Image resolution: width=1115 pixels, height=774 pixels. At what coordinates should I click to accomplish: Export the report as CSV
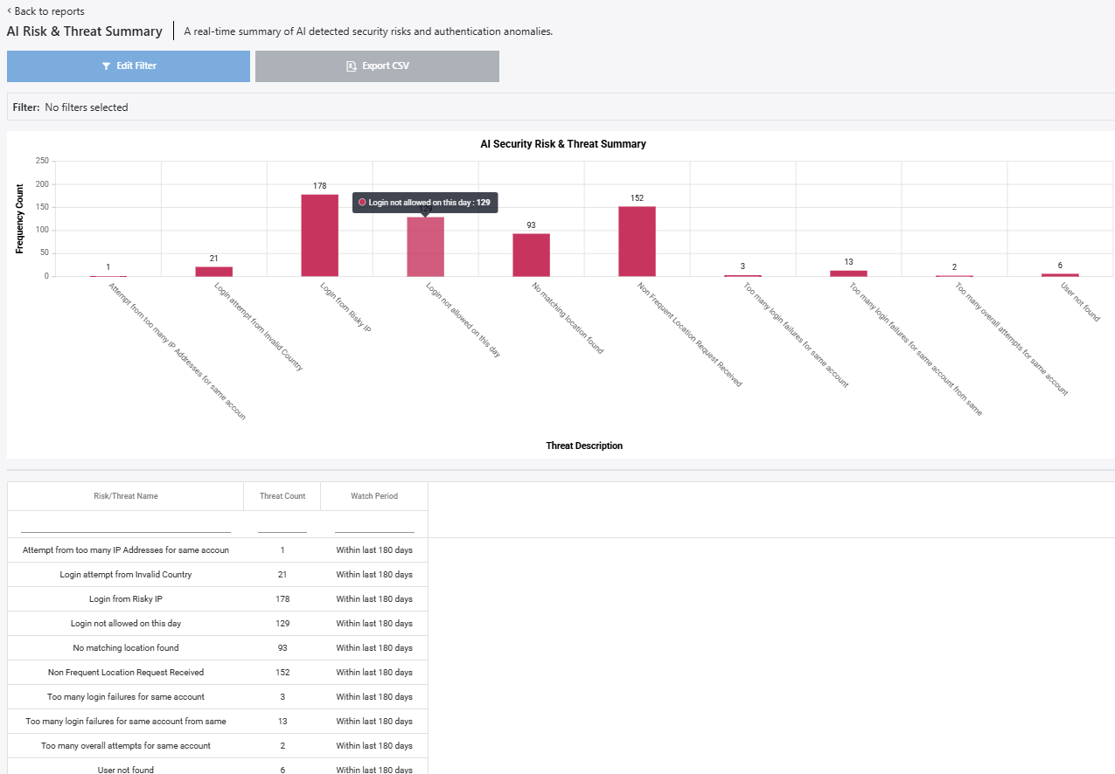(x=377, y=66)
